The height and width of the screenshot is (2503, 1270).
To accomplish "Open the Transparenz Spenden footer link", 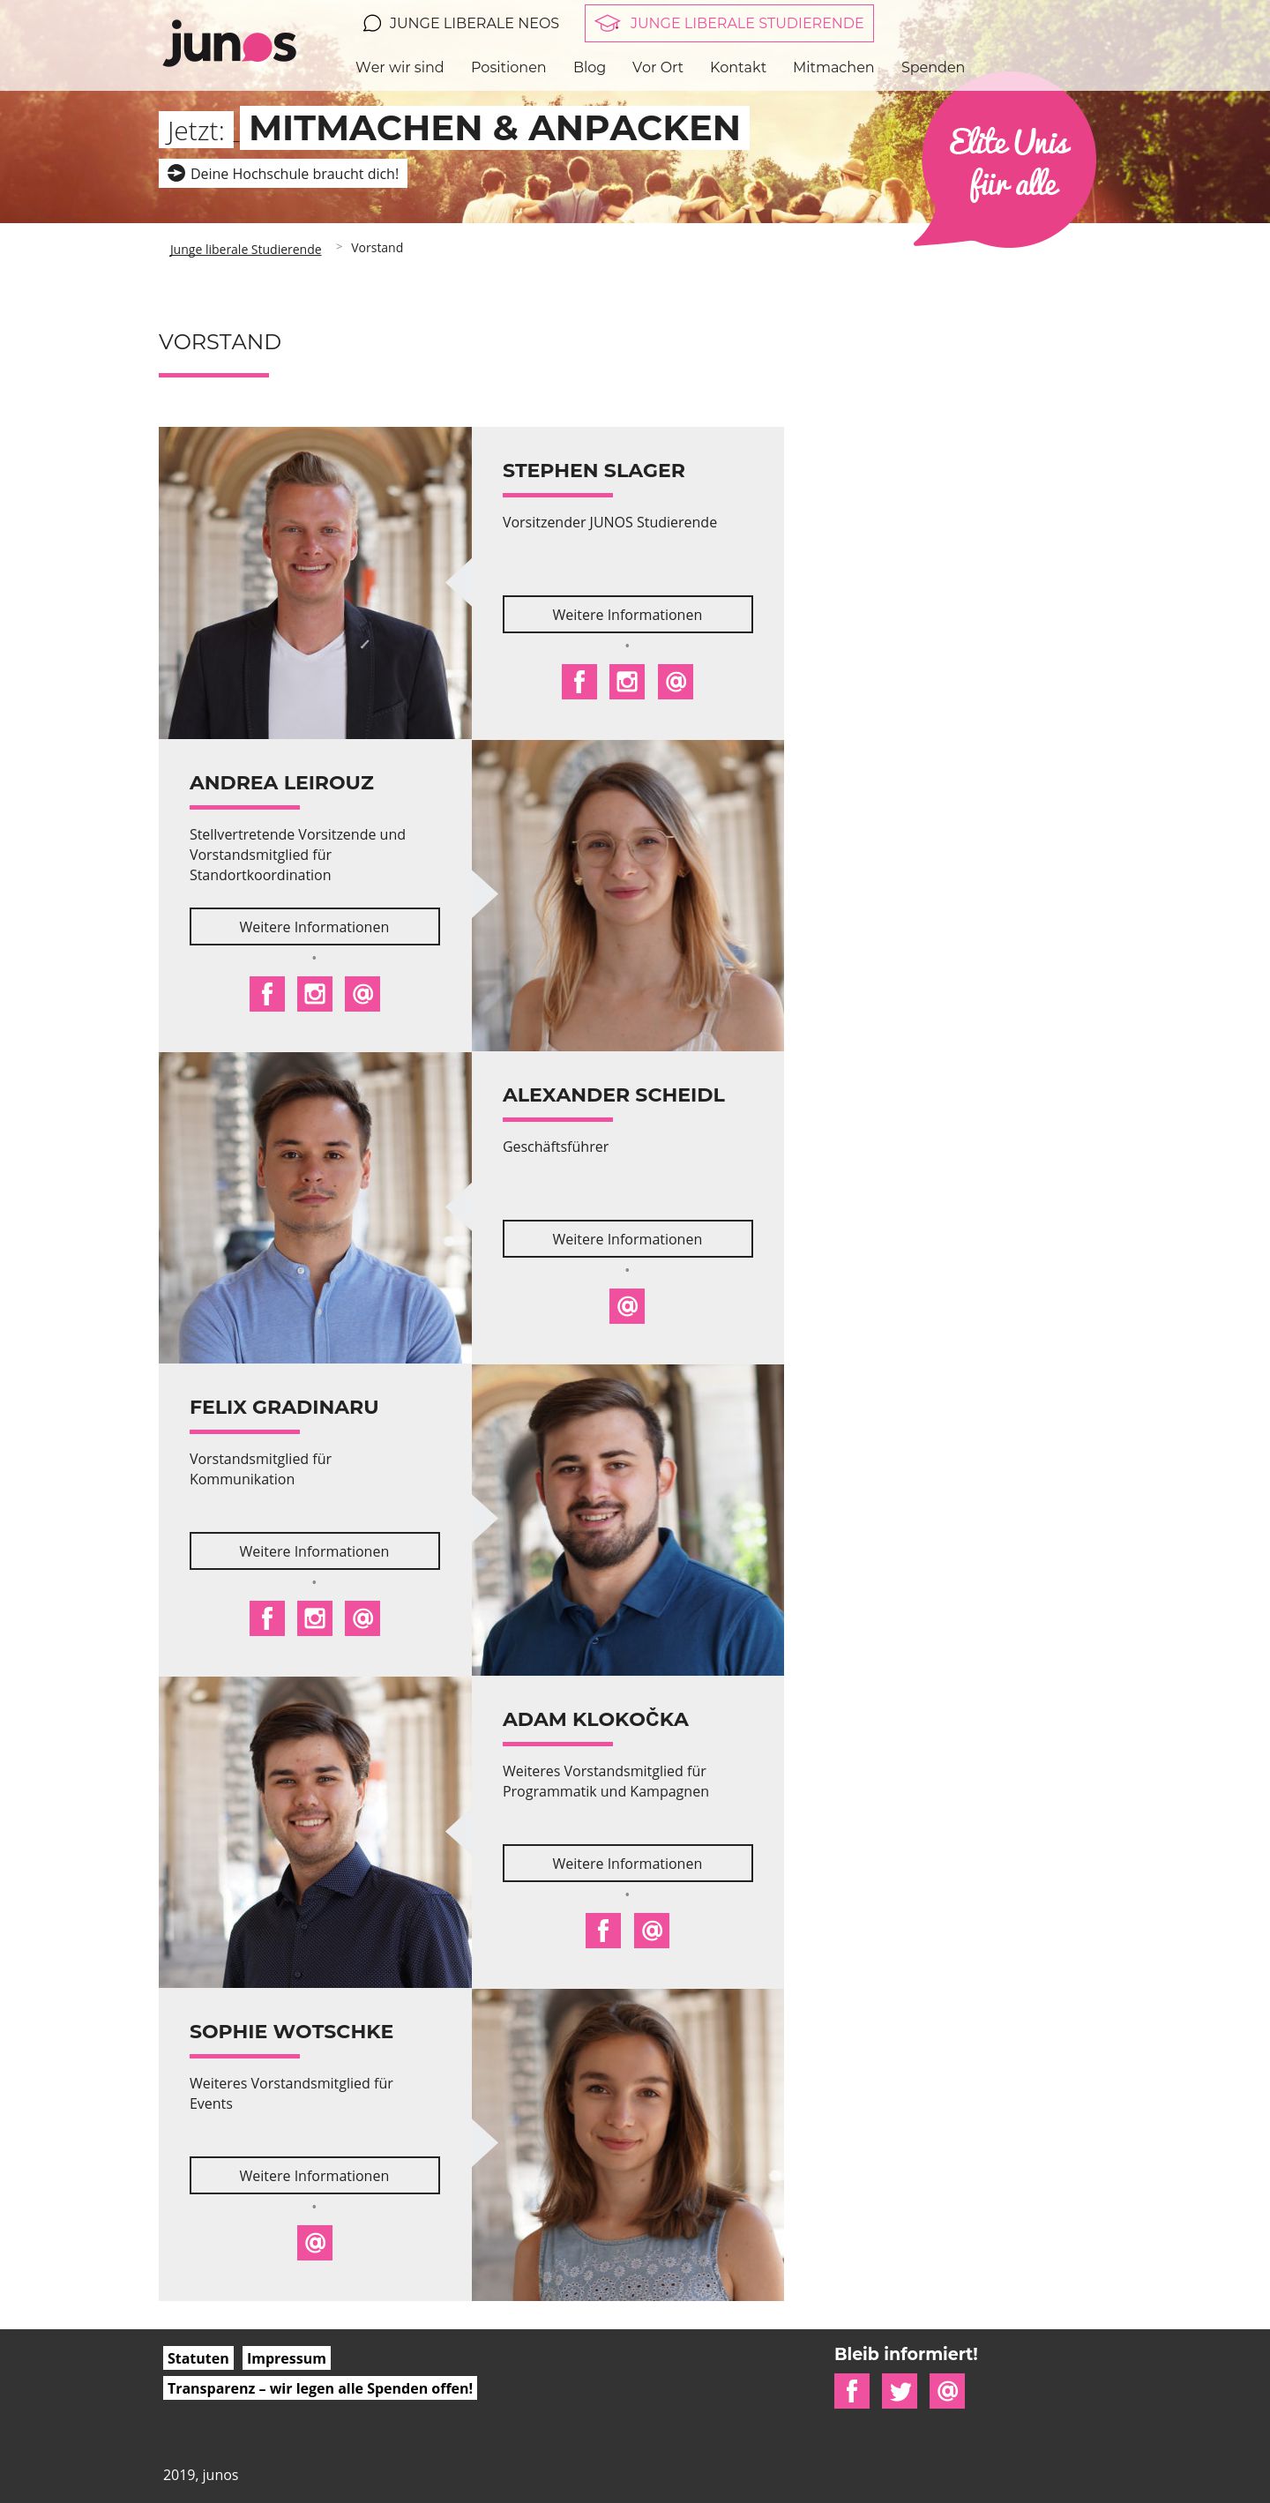I will point(319,2387).
